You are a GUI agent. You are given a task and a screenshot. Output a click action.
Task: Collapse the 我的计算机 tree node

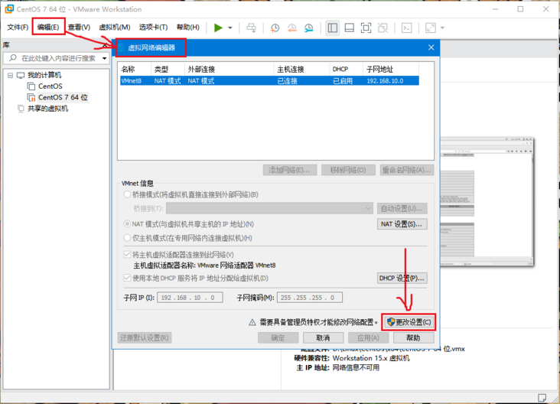point(10,76)
